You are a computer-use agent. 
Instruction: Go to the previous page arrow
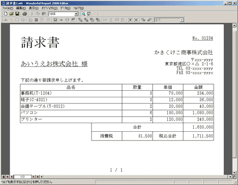11,177
